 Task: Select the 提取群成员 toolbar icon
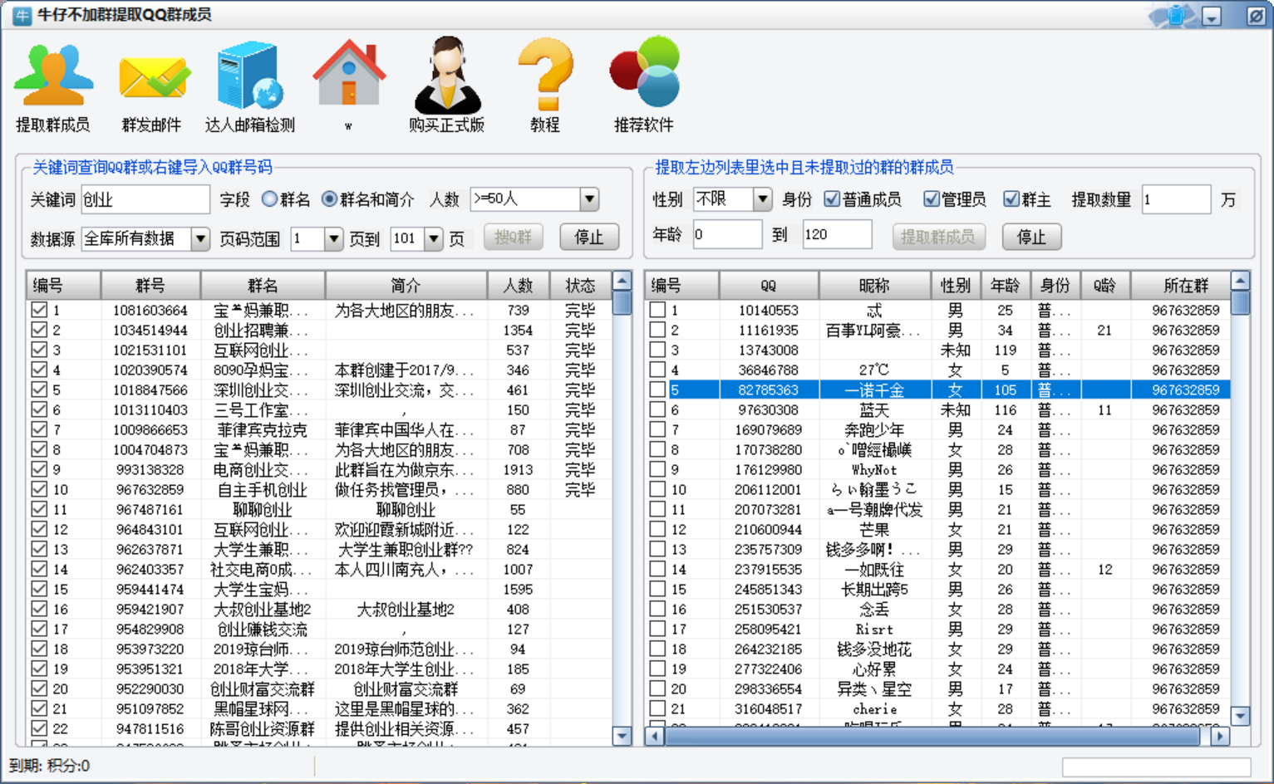coord(54,79)
